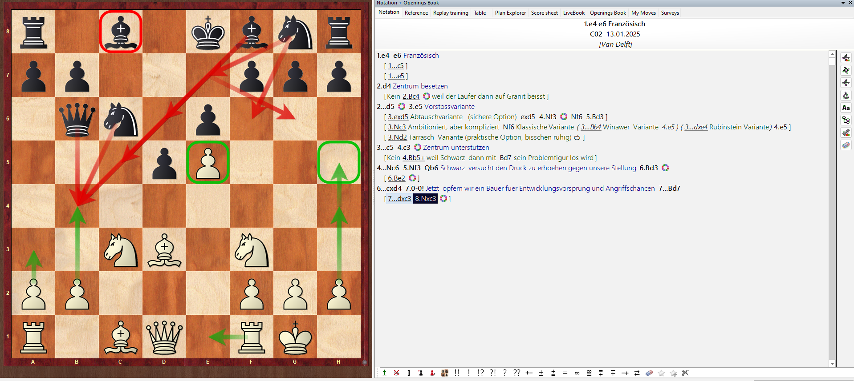This screenshot has width=854, height=381.
Task: Click the colored medal marker after 6.Bd3
Action: tap(665, 168)
